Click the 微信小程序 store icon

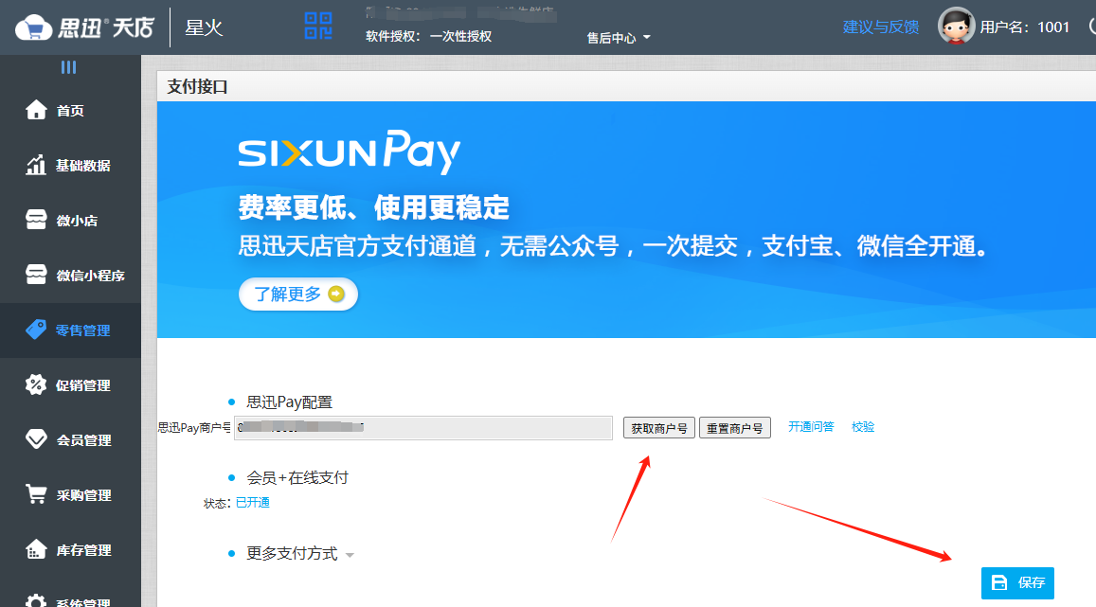pos(36,275)
